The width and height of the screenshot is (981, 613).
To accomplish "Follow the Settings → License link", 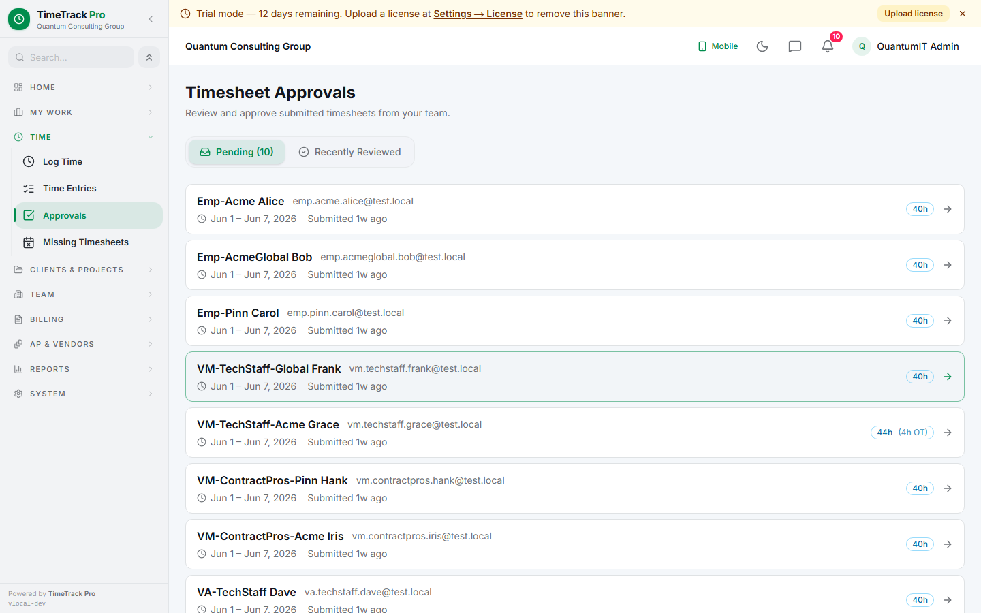I will point(478,14).
